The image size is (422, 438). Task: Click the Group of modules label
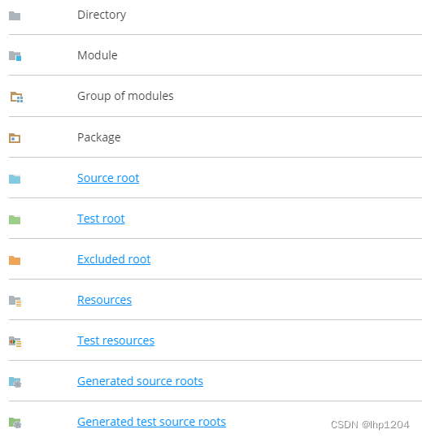tap(125, 96)
